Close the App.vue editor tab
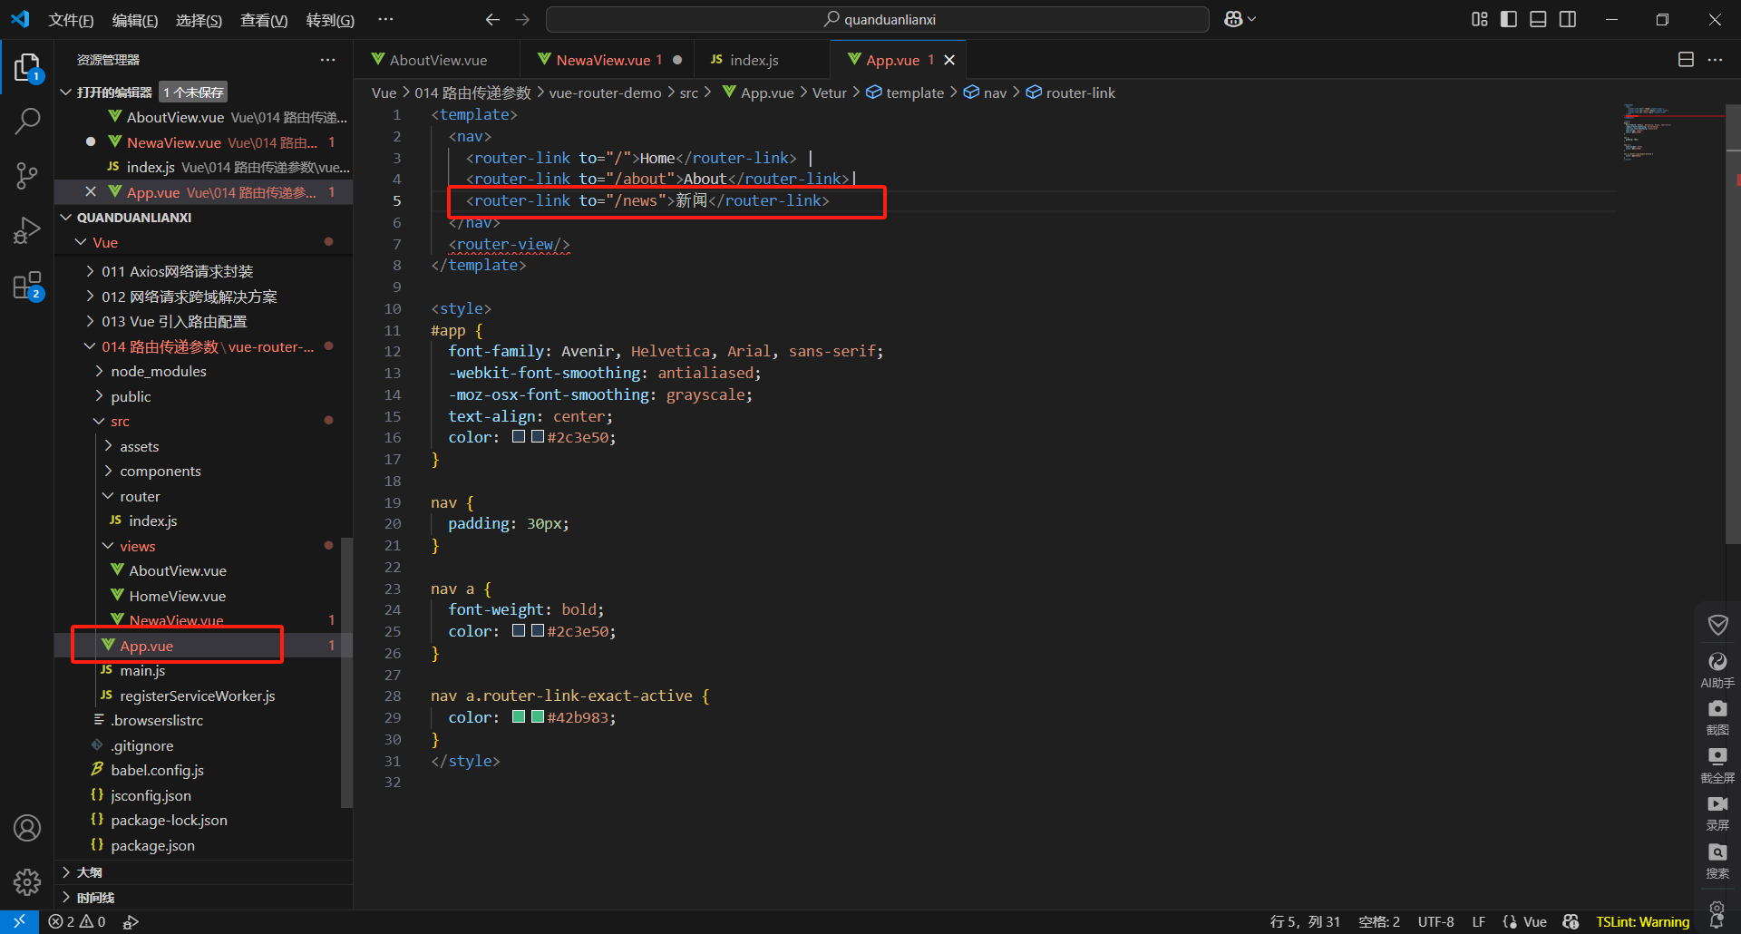Viewport: 1741px width, 934px height. [x=949, y=60]
